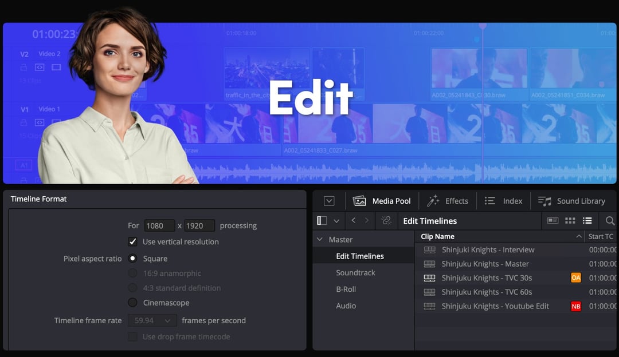Select the metadata view icon
Screen dimensions: 619x357
553,221
